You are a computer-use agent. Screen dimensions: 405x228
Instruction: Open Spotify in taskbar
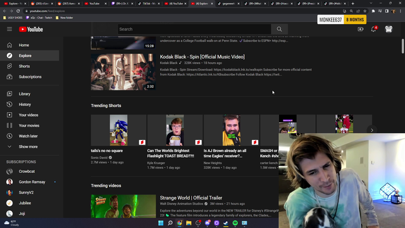[x=235, y=223]
